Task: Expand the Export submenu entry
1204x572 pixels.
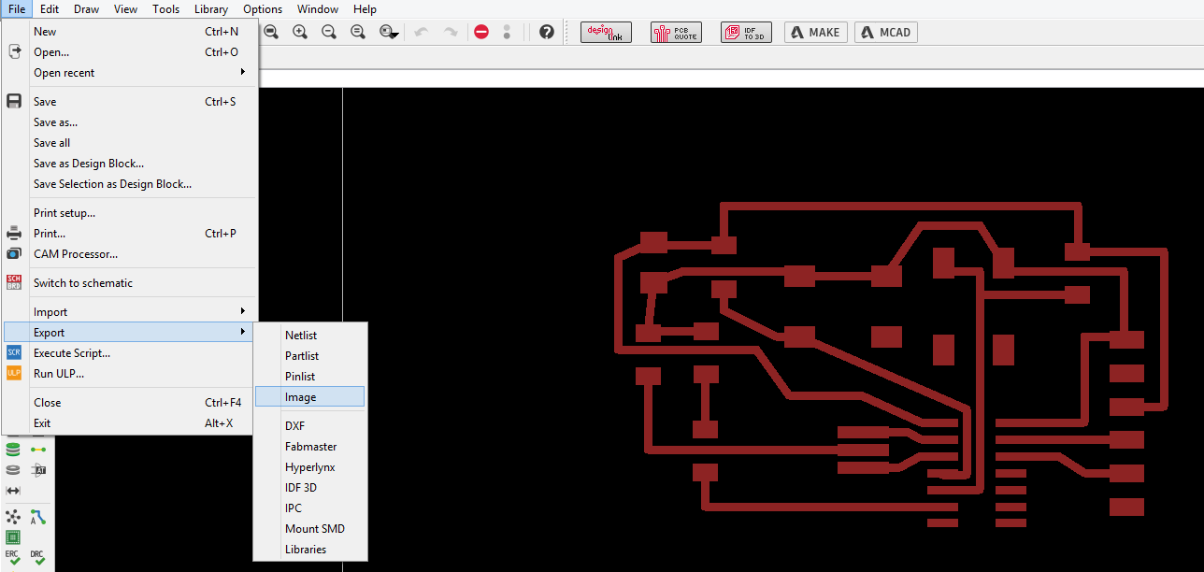Action: pos(129,333)
